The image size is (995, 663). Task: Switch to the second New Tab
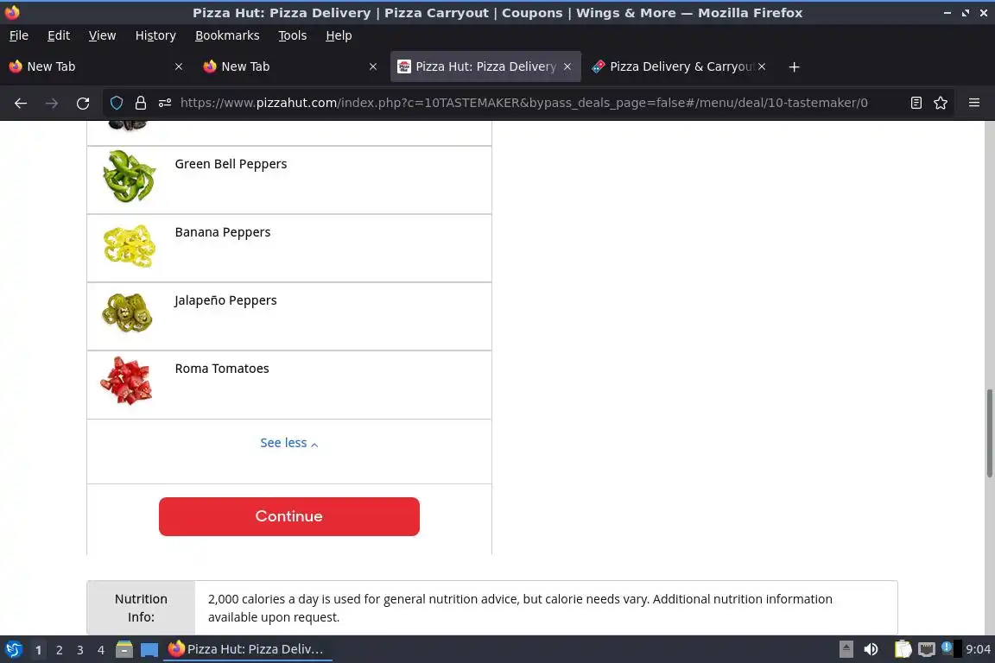(x=290, y=66)
